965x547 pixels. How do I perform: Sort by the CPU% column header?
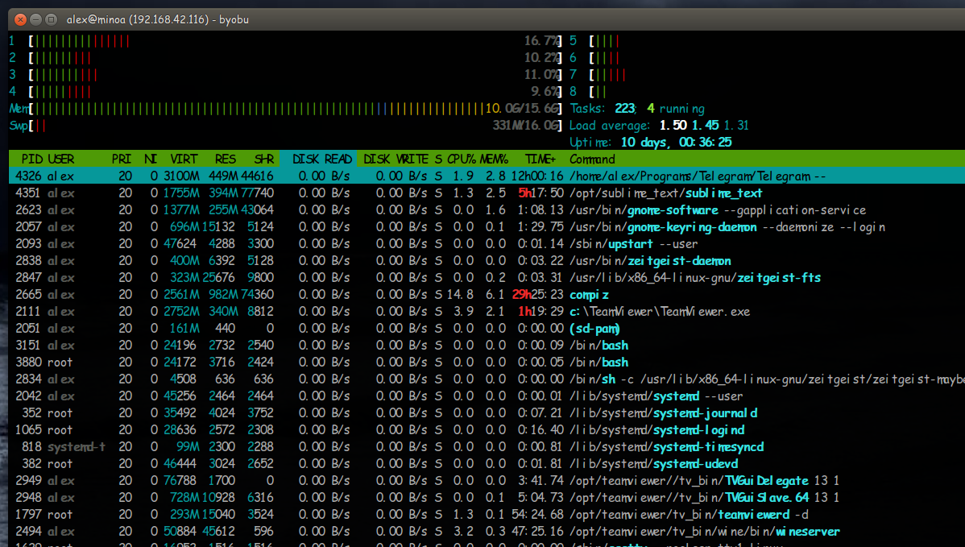click(x=462, y=160)
